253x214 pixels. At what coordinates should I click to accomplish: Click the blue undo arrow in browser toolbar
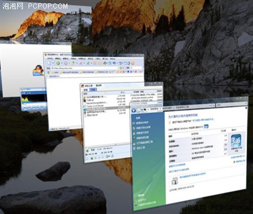[x=114, y=63]
